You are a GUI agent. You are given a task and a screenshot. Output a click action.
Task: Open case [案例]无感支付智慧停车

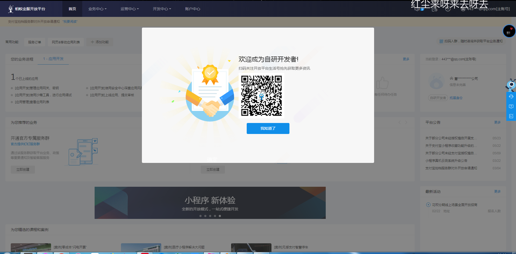(x=291, y=247)
